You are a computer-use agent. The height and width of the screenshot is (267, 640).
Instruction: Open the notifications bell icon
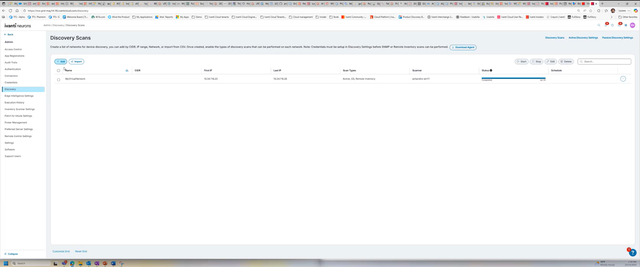point(606,25)
